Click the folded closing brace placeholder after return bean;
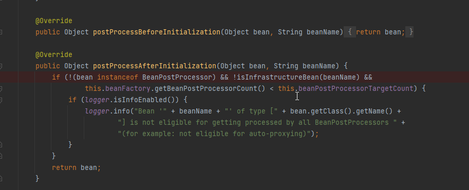This screenshot has height=190, width=469. coord(409,32)
